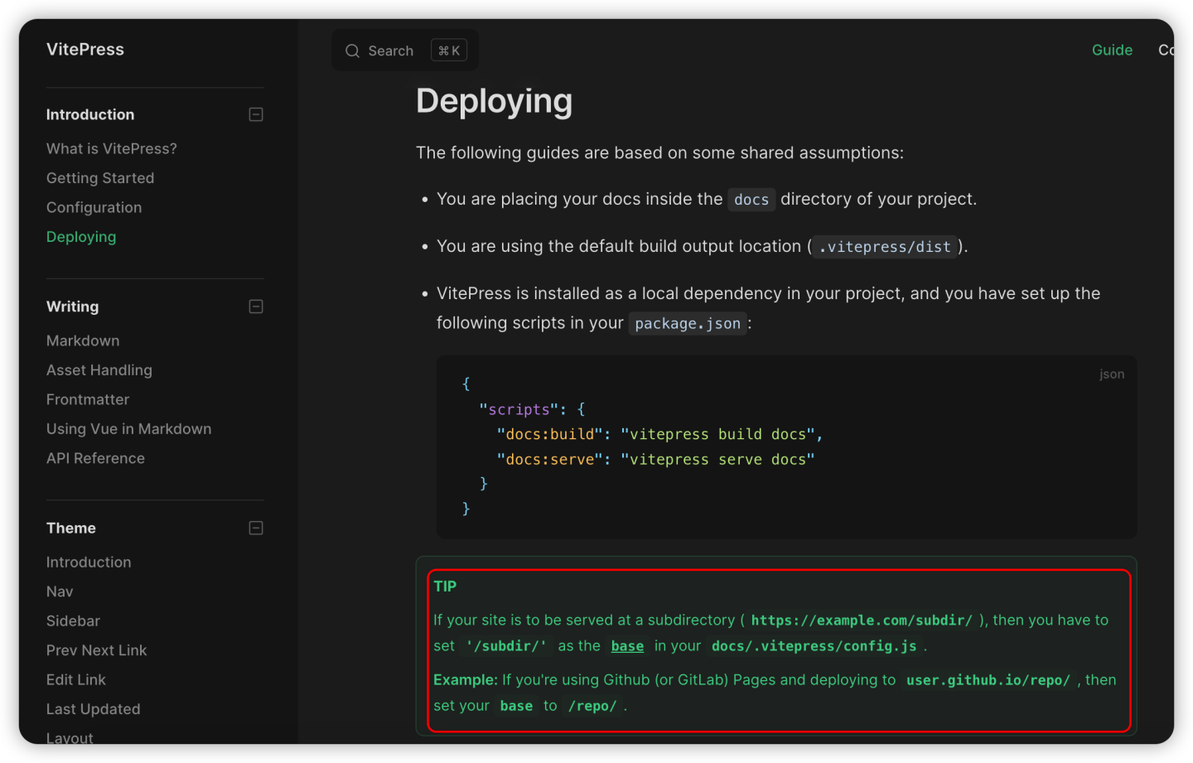1193x763 pixels.
Task: Go to the Frontmatter page
Action: [88, 400]
